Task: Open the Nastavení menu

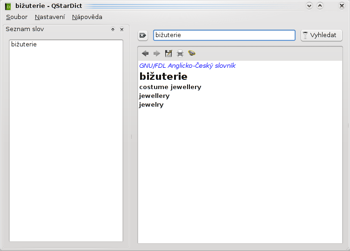Action: 50,17
